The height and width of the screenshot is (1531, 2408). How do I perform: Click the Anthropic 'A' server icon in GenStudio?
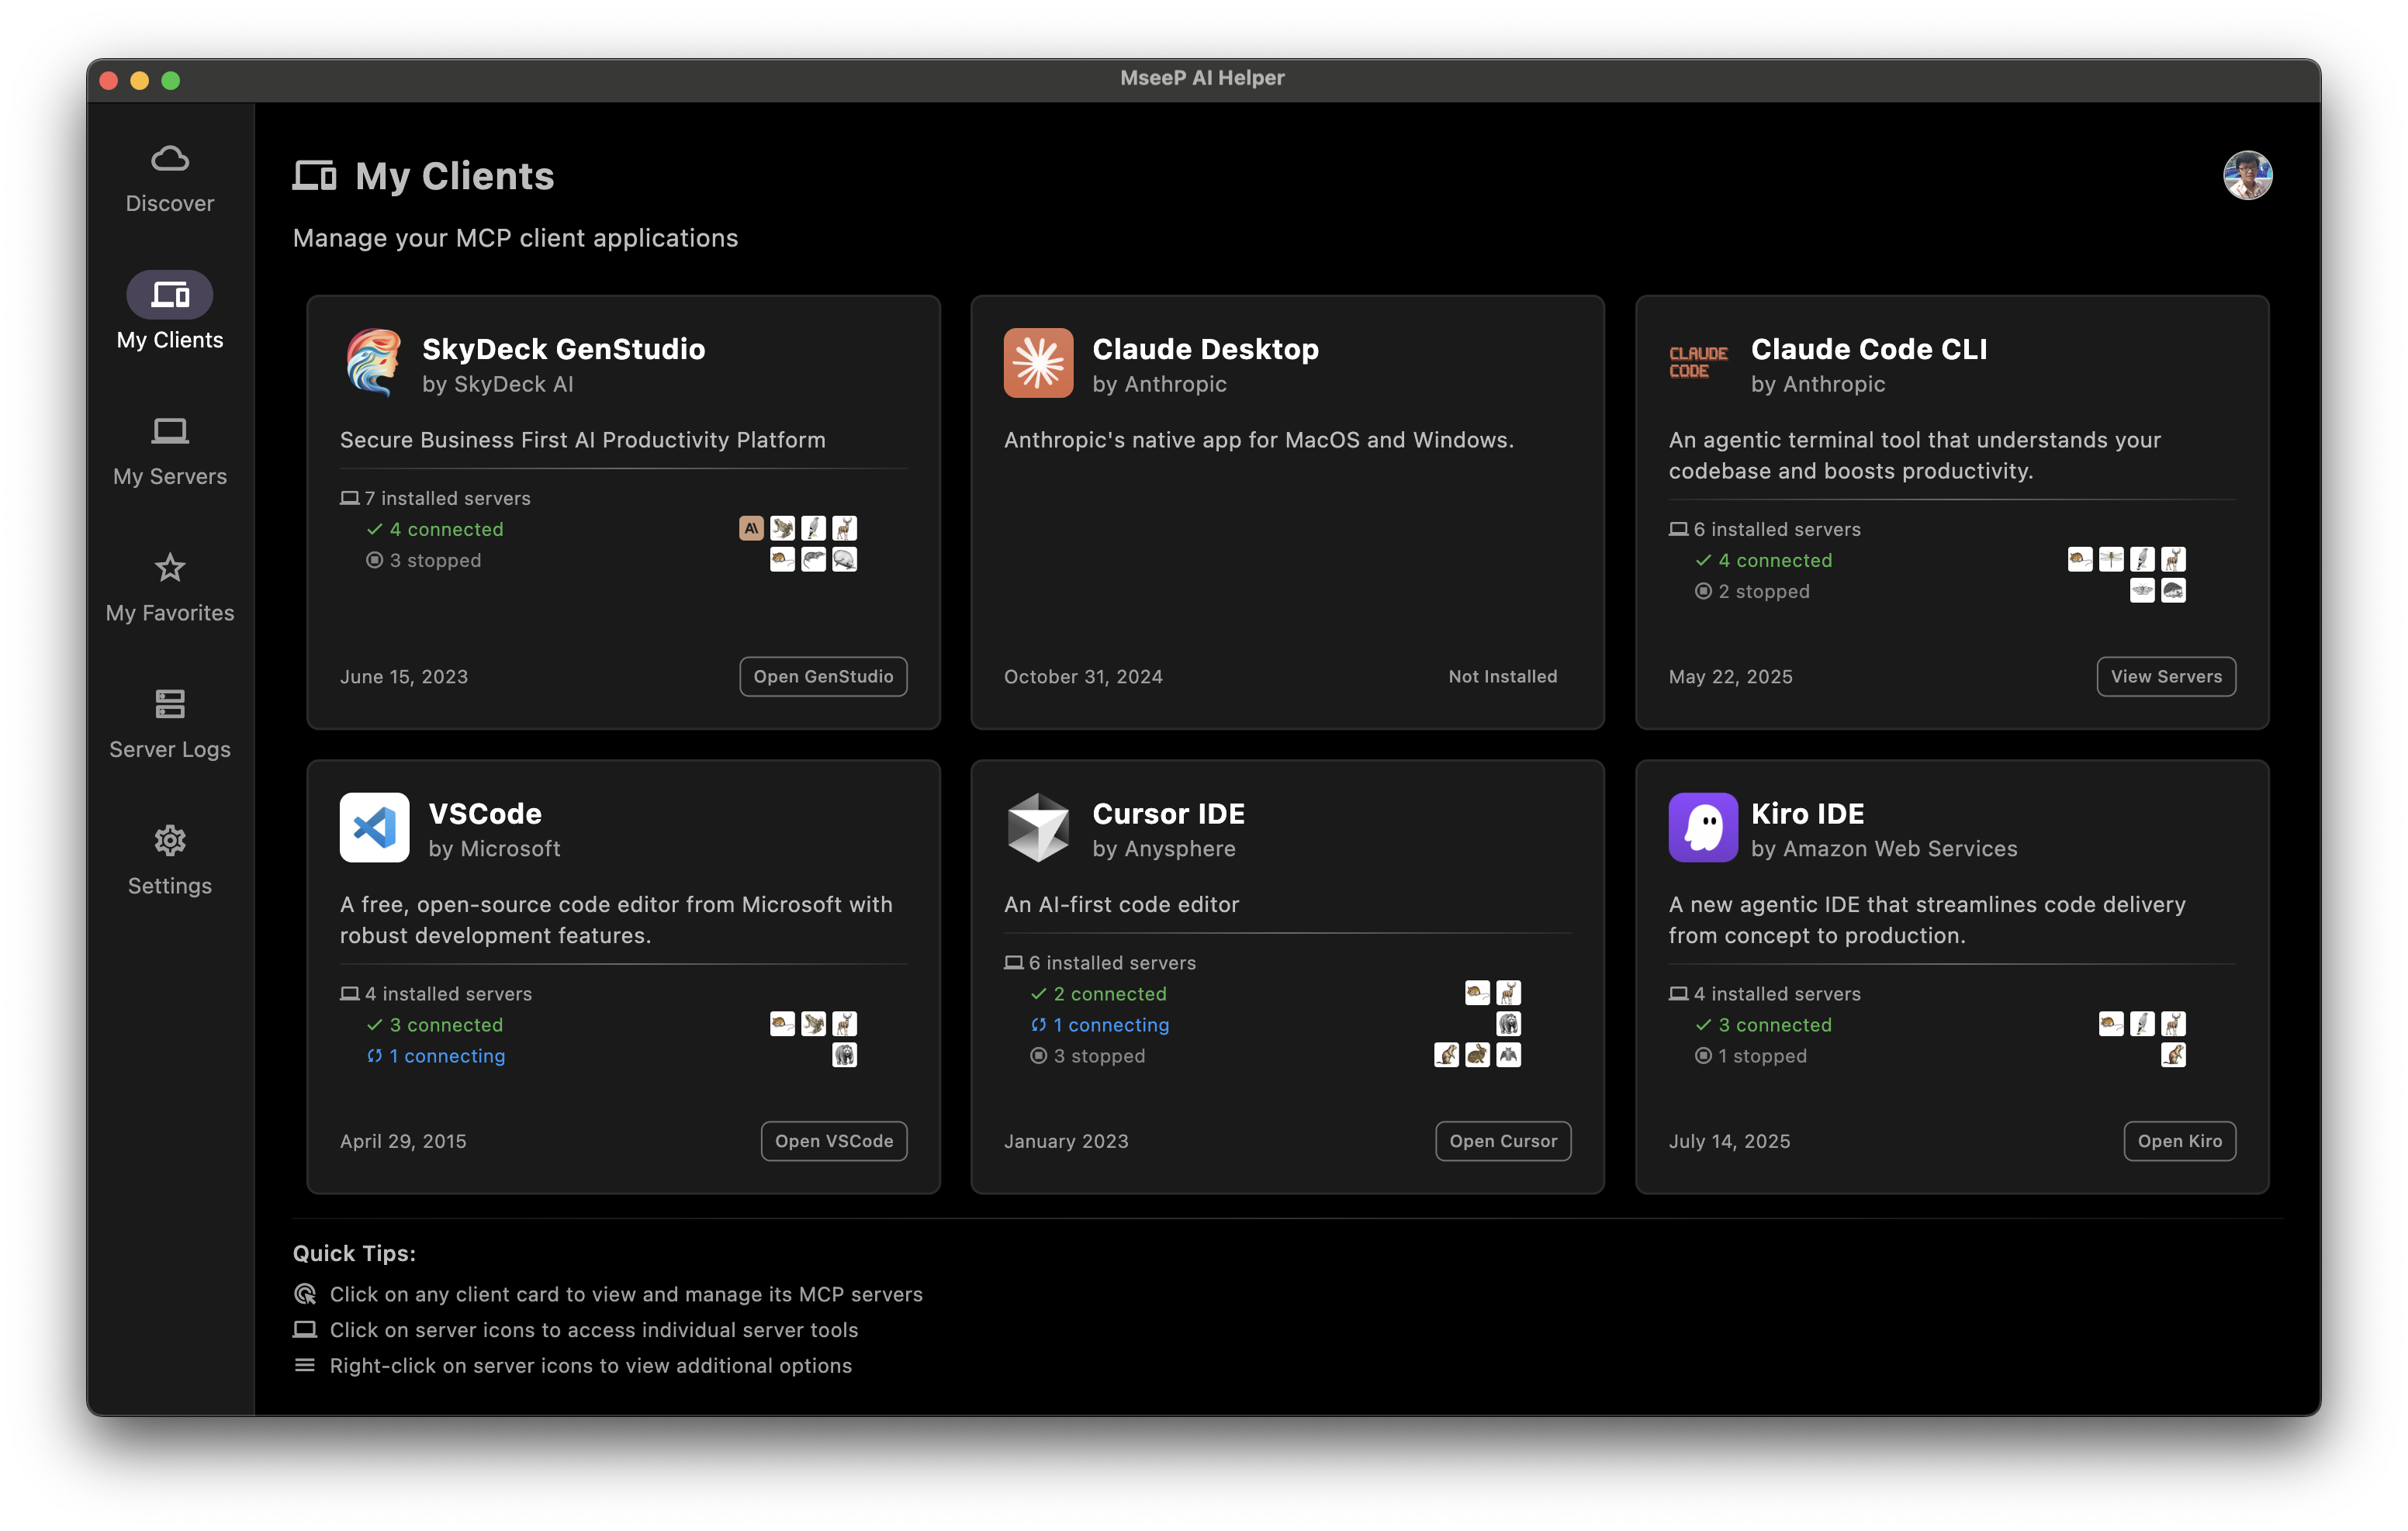[x=751, y=528]
